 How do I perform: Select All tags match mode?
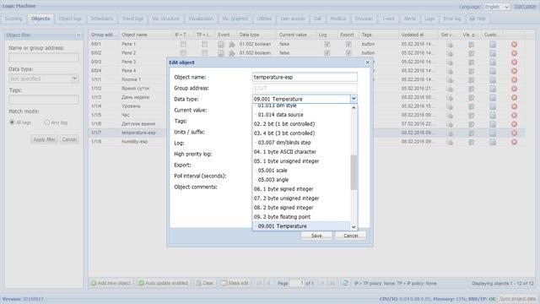click(12, 122)
